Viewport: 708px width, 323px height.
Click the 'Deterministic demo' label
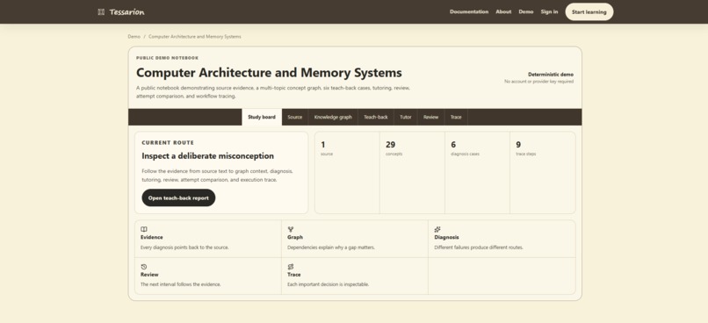tap(551, 75)
